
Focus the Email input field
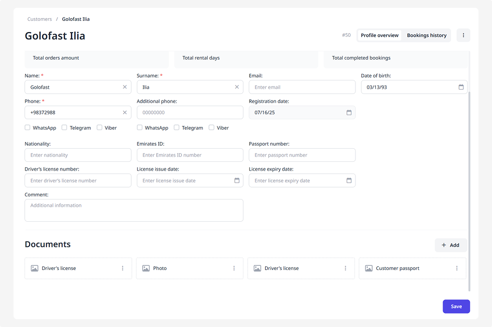(x=302, y=87)
